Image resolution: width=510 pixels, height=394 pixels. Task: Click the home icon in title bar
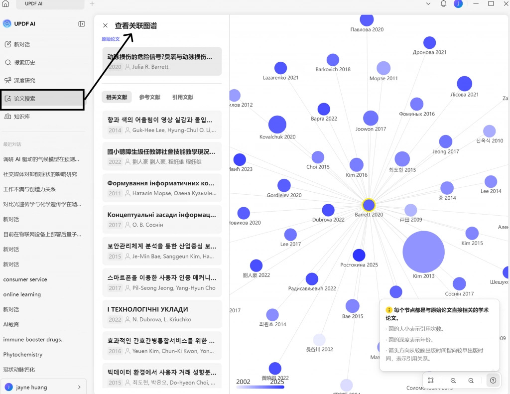6,4
